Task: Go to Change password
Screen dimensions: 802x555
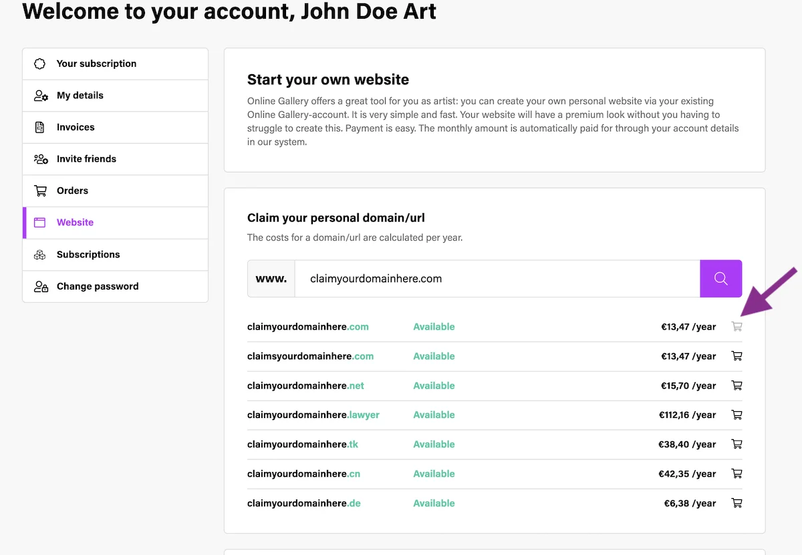Action: click(x=116, y=286)
